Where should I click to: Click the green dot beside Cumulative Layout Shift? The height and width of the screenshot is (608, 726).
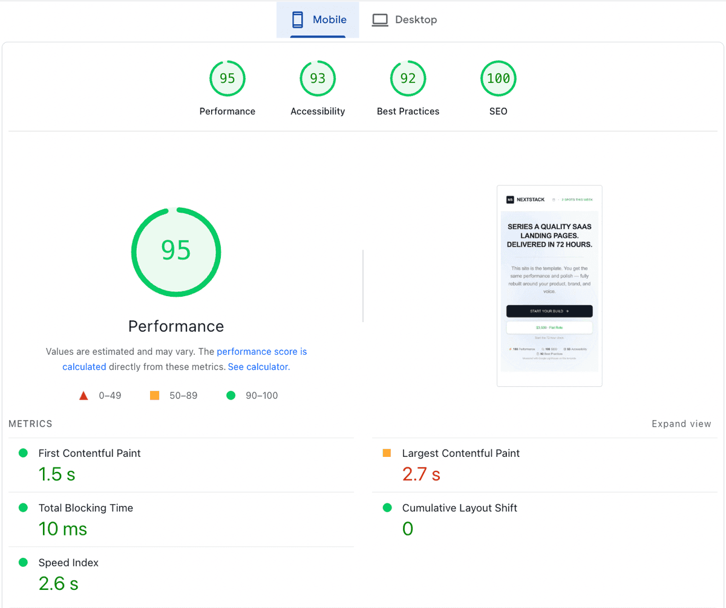point(386,507)
